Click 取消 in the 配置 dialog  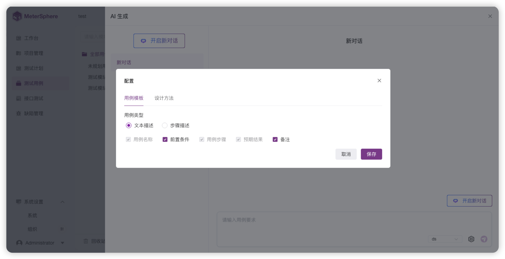pos(346,154)
